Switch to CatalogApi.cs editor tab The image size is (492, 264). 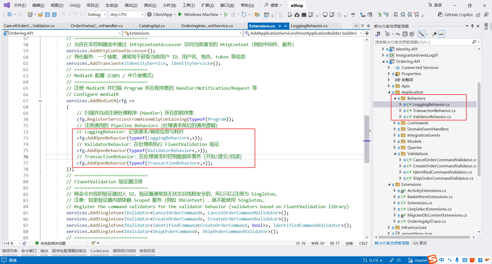point(152,26)
